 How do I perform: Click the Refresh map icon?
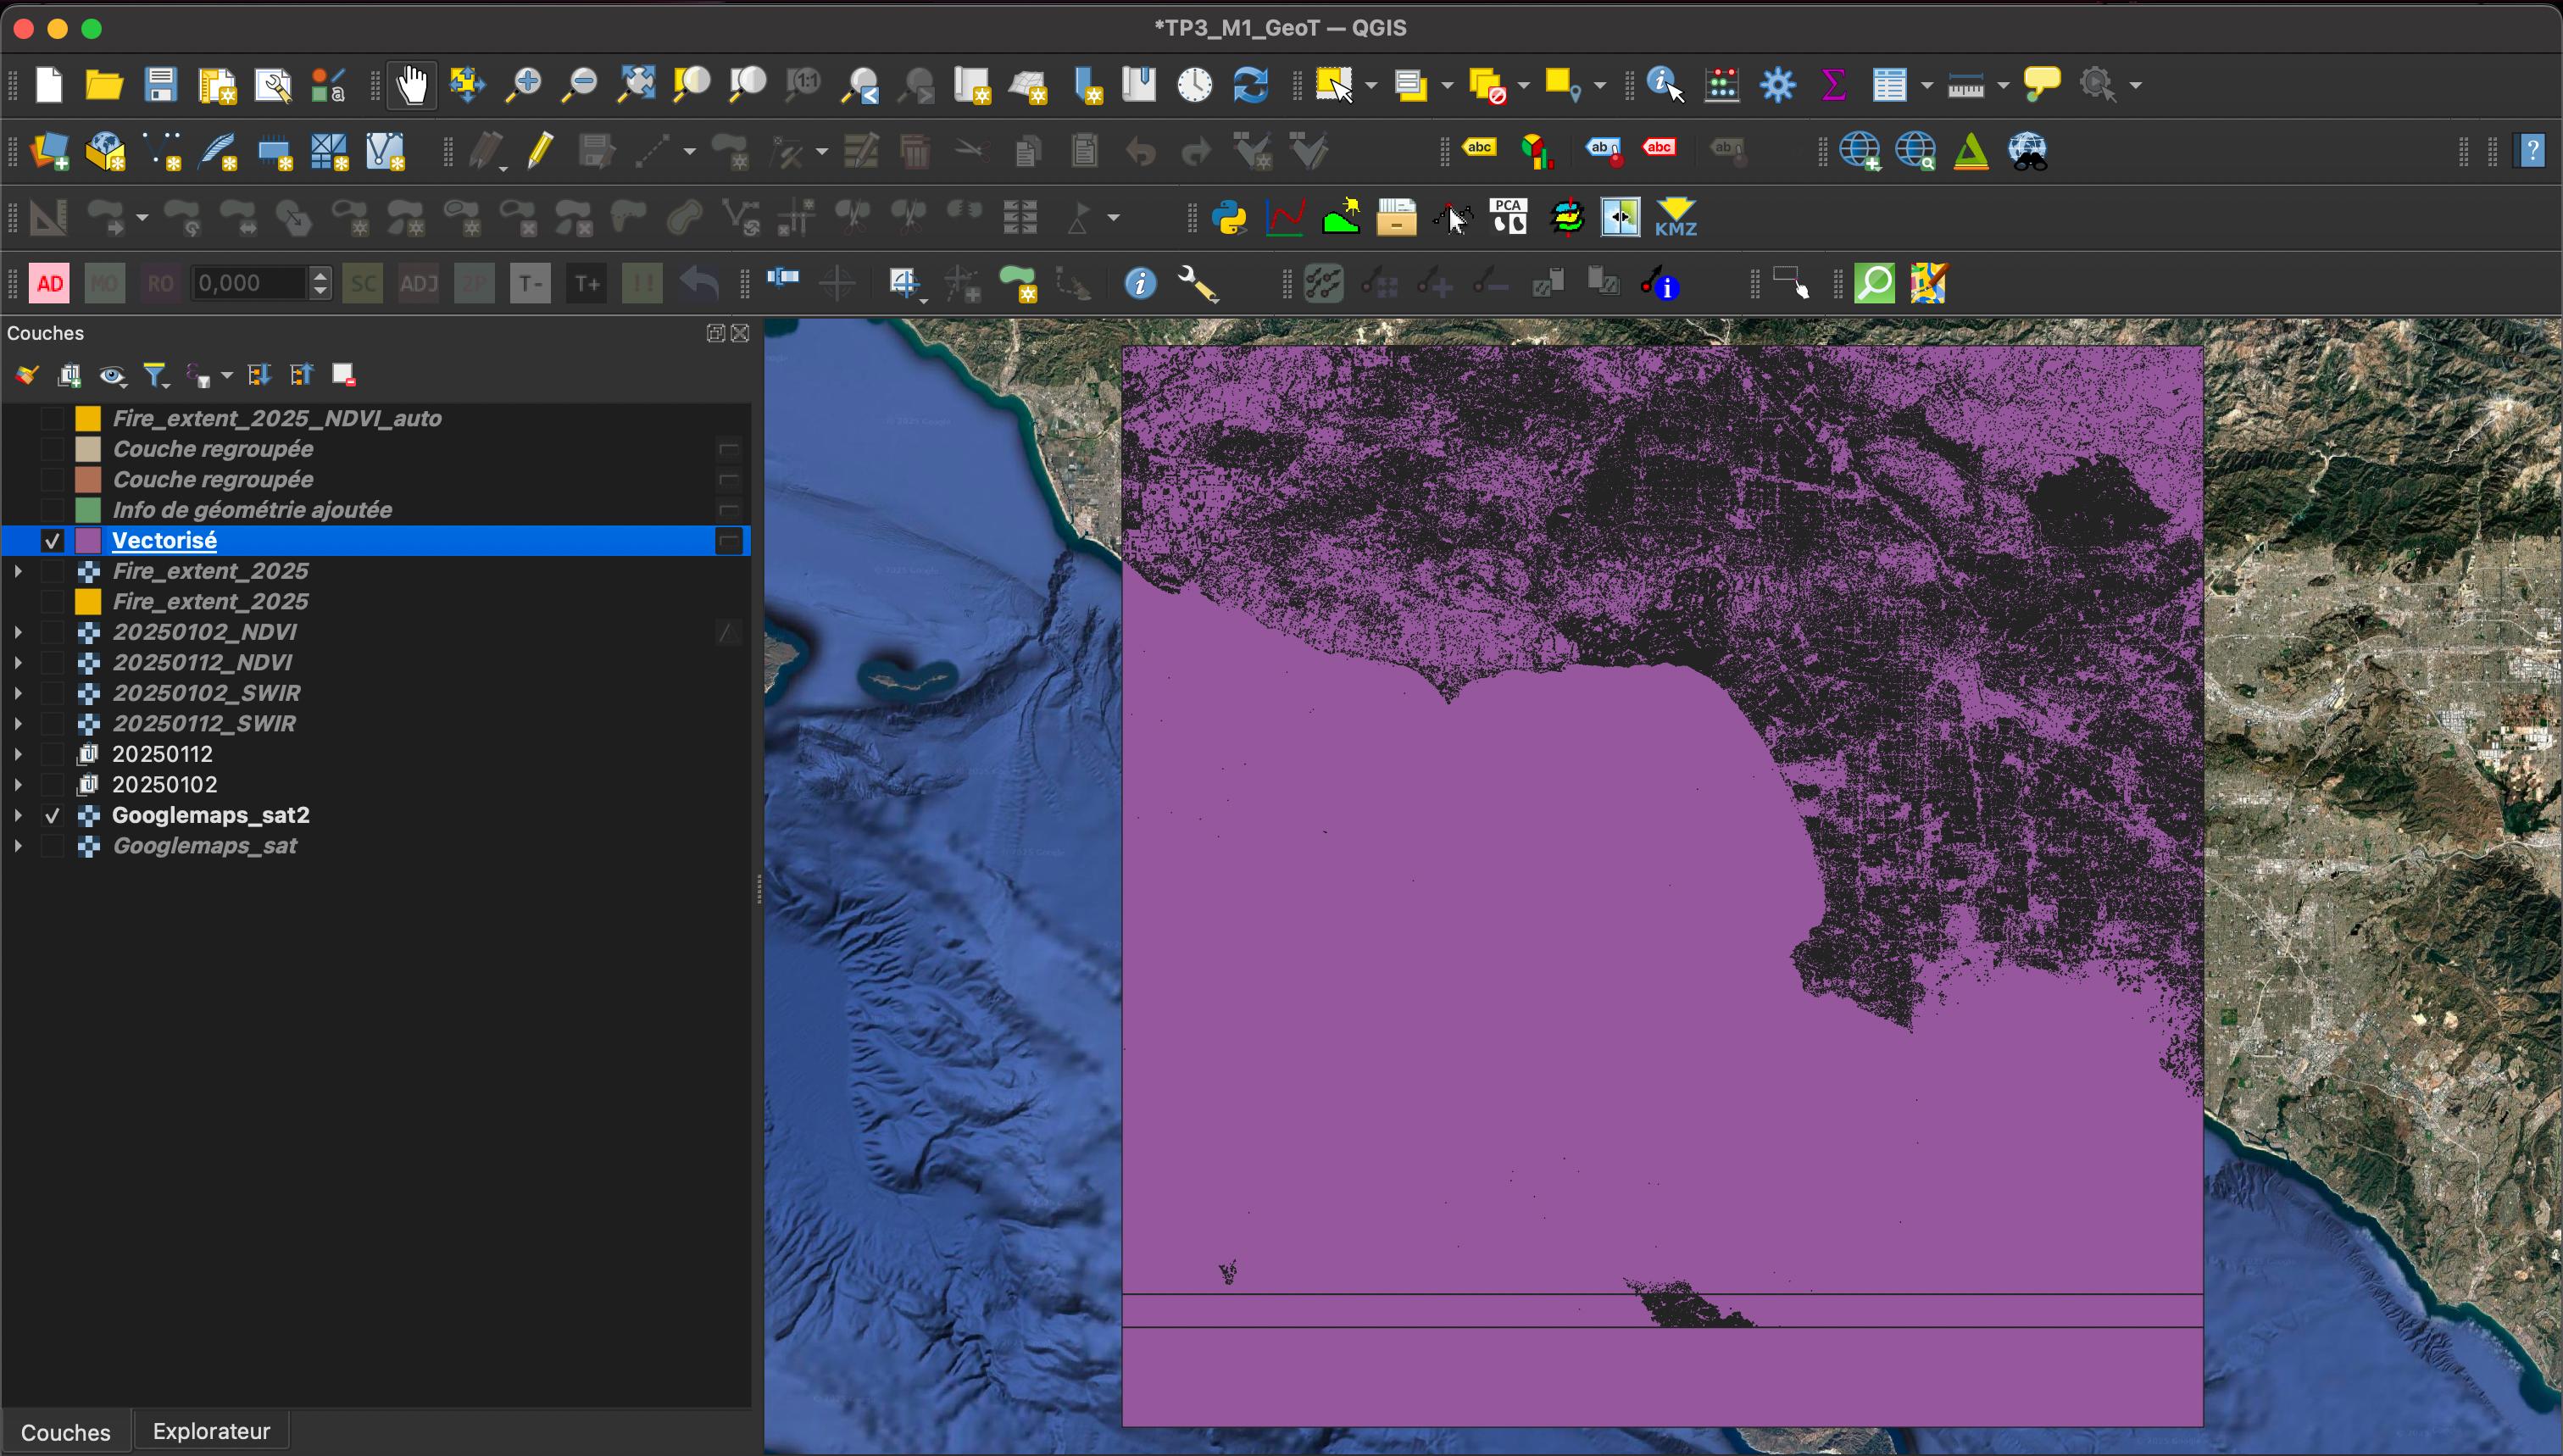(1250, 85)
